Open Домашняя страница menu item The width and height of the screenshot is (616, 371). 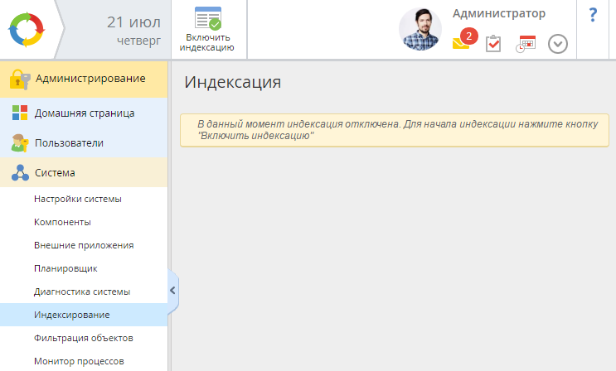tap(84, 113)
